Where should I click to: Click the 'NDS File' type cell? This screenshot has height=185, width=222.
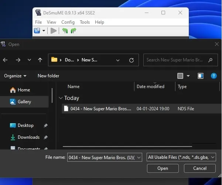coord(186,109)
